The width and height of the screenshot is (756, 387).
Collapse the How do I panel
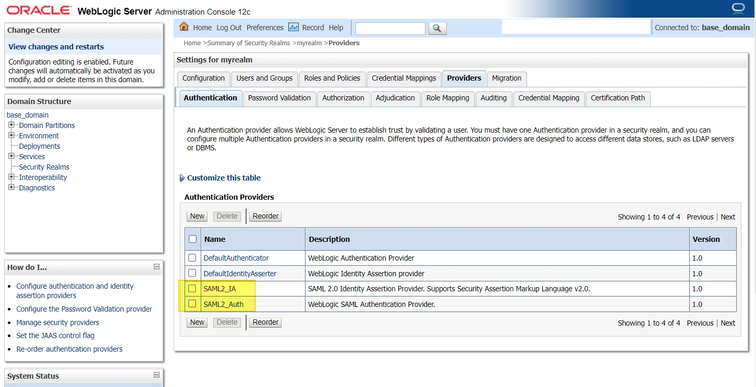(156, 267)
